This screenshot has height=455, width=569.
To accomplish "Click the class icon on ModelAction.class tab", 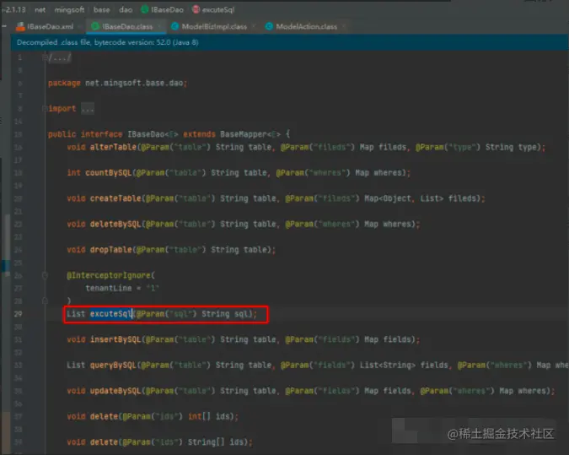I will tap(269, 26).
